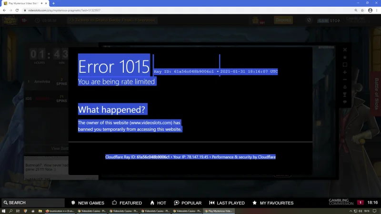Toggle fullscreen square icon in game sidebar

coord(345,65)
